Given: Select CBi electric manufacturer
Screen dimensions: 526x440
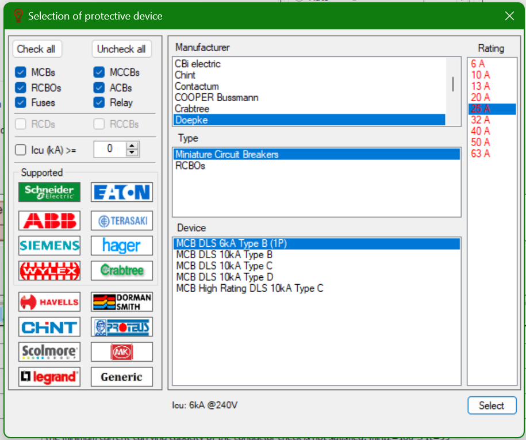Looking at the screenshot, I should point(309,64).
